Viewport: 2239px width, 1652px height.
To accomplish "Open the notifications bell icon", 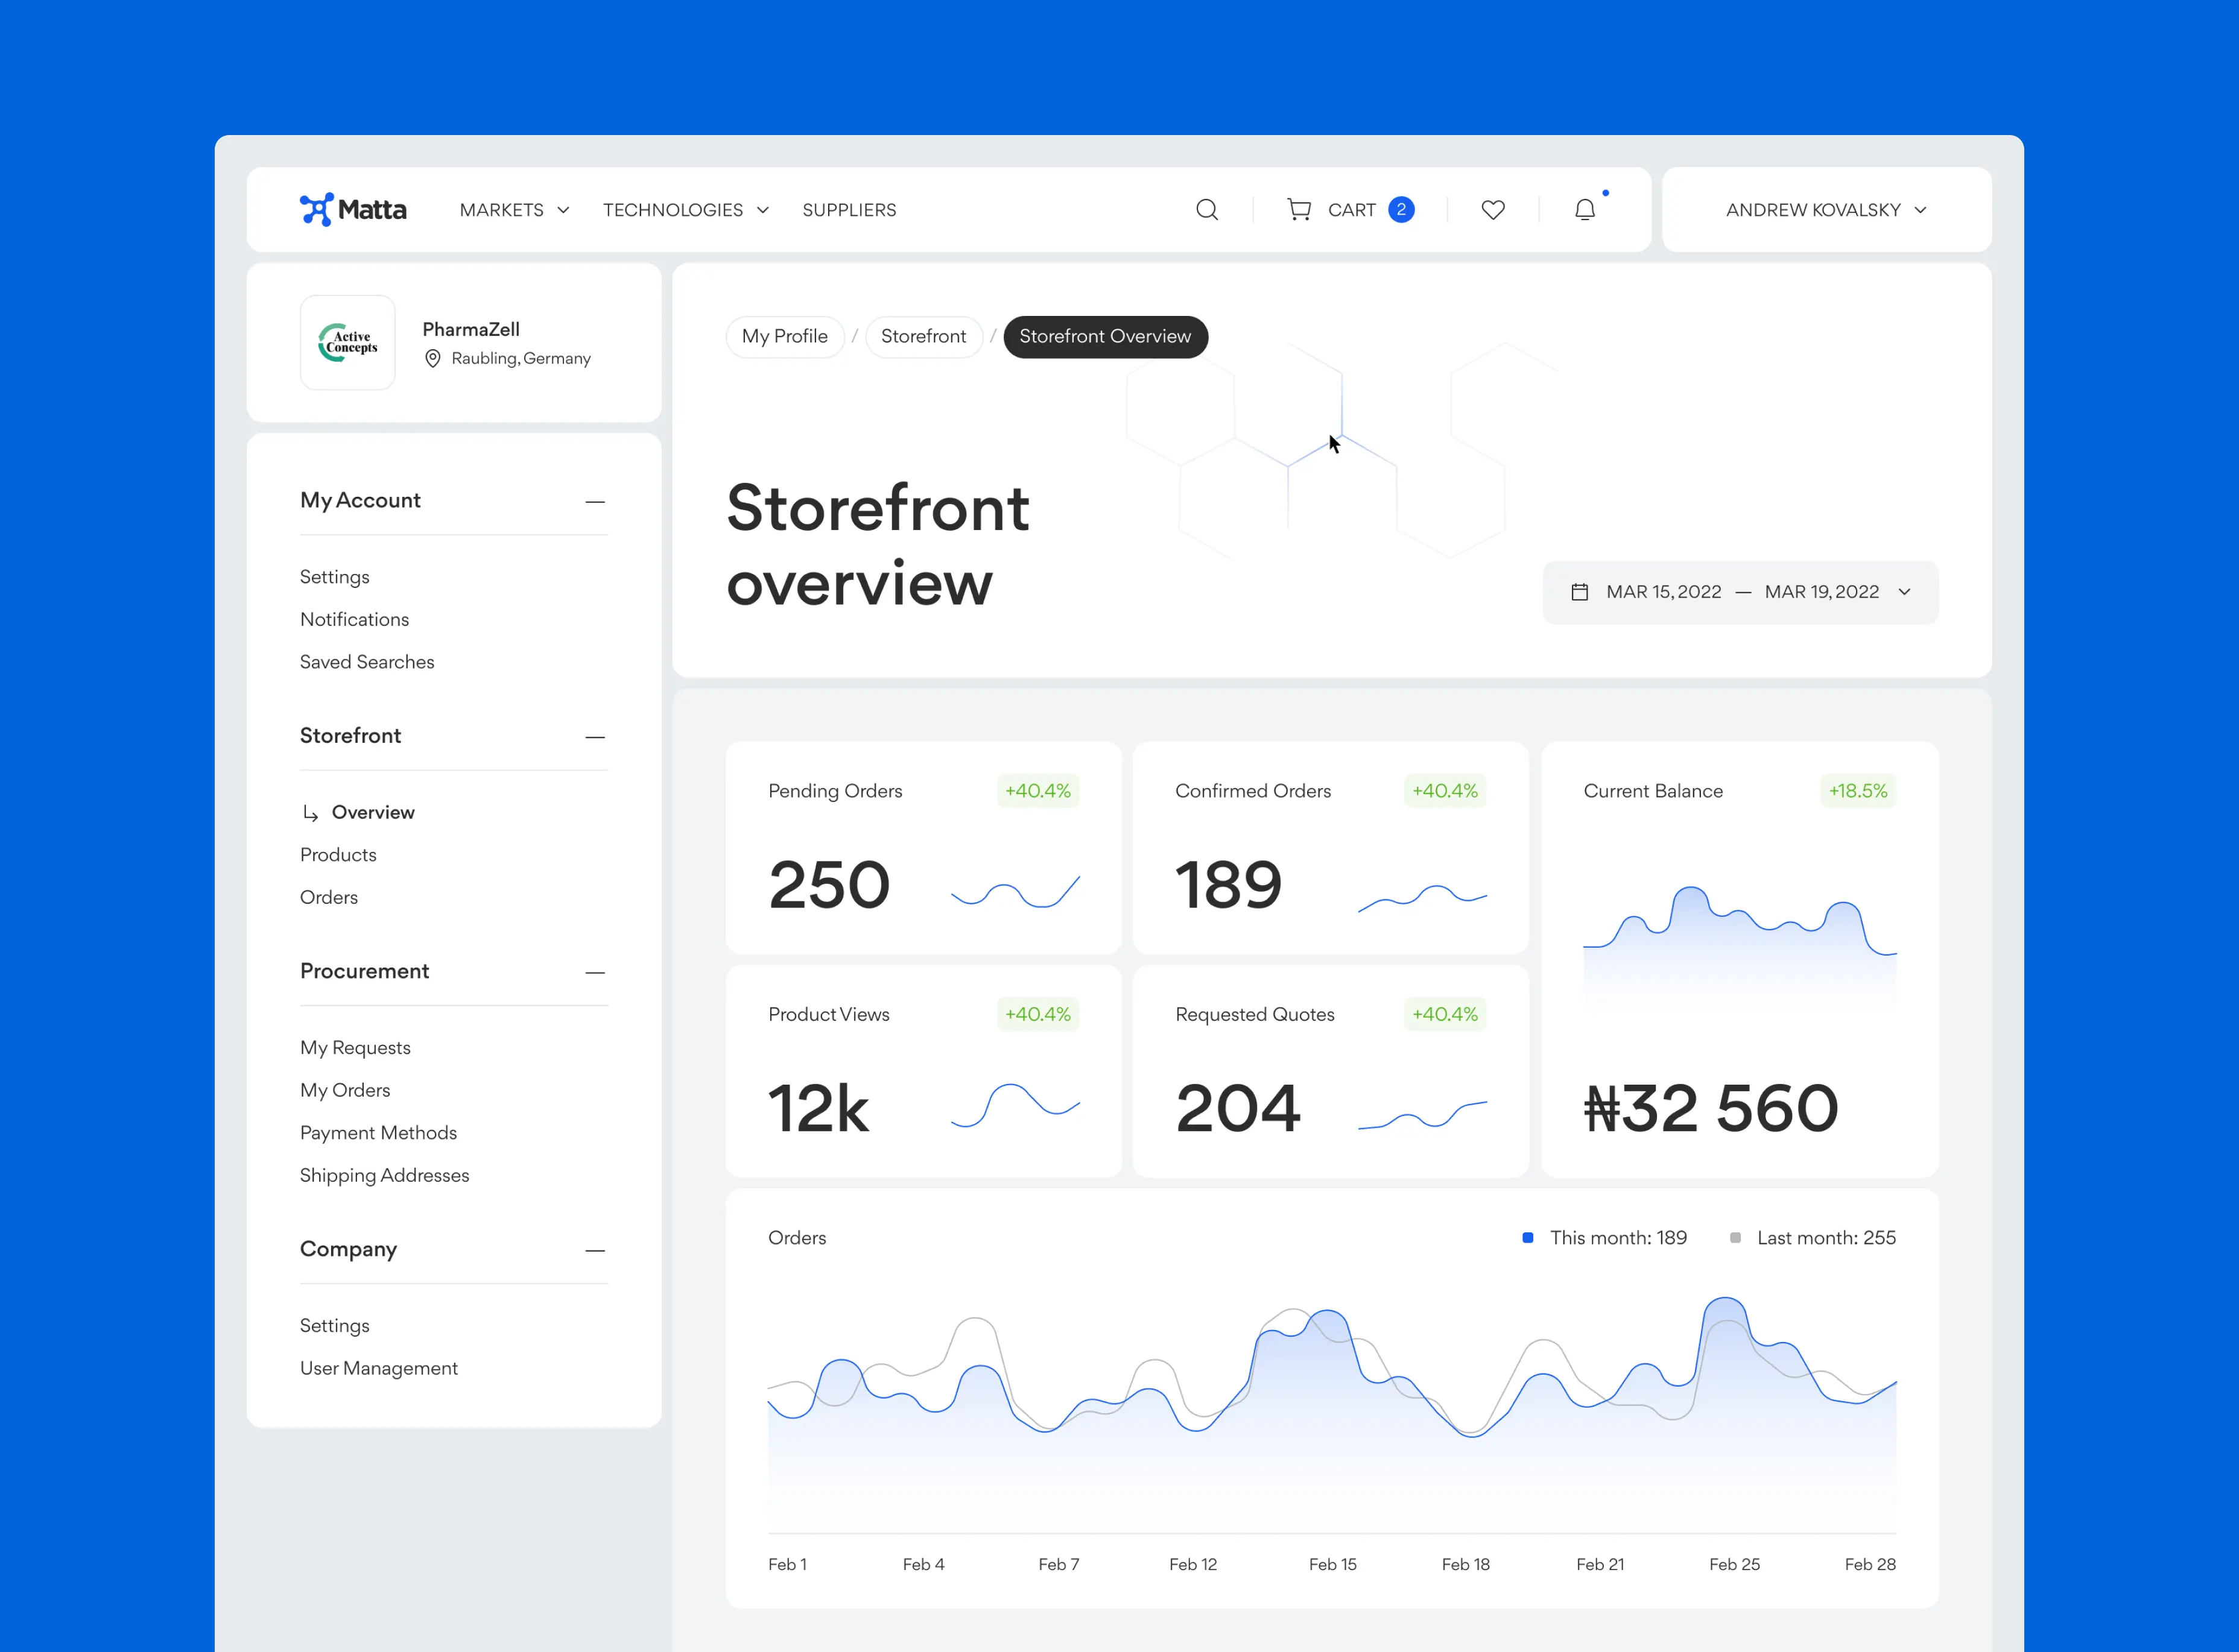I will pos(1585,210).
